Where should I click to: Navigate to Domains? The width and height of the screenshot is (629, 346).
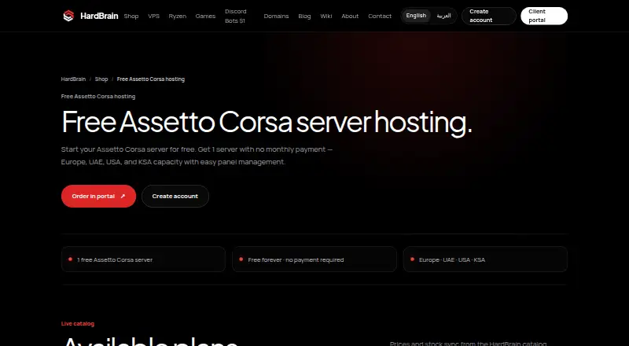point(276,16)
